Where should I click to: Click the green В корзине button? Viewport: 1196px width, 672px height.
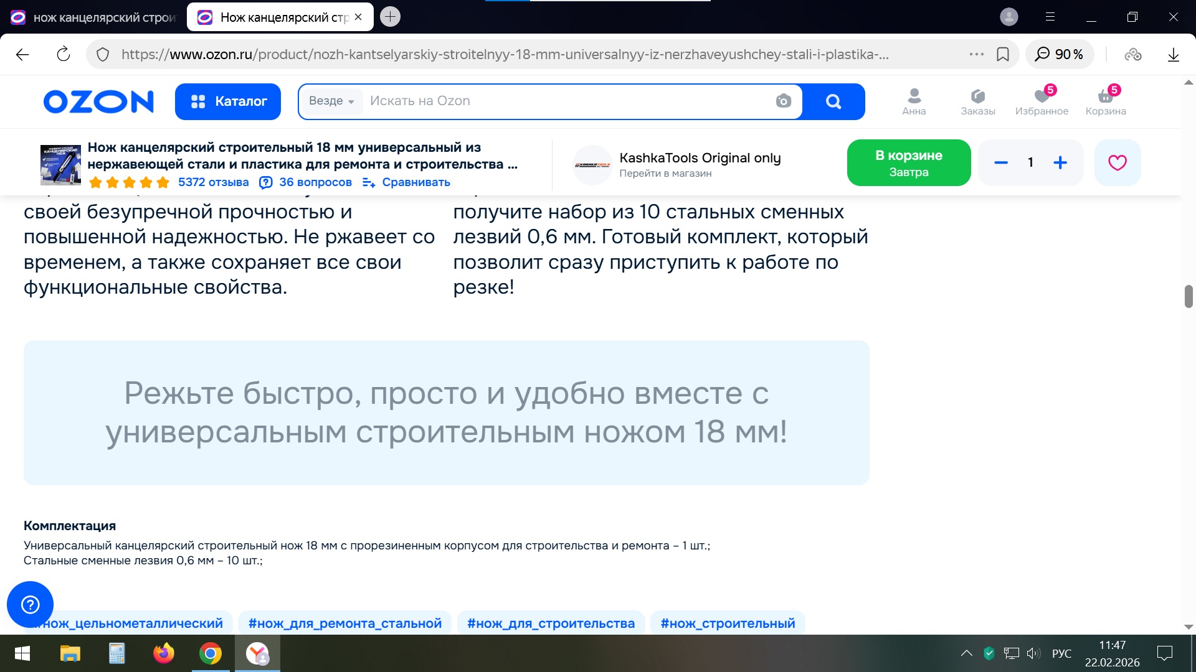(908, 163)
